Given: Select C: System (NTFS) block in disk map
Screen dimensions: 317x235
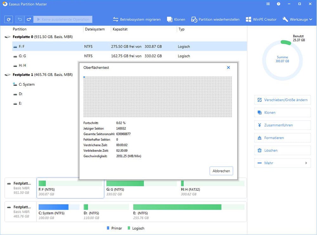Looking at the screenshot, I should 59,212.
